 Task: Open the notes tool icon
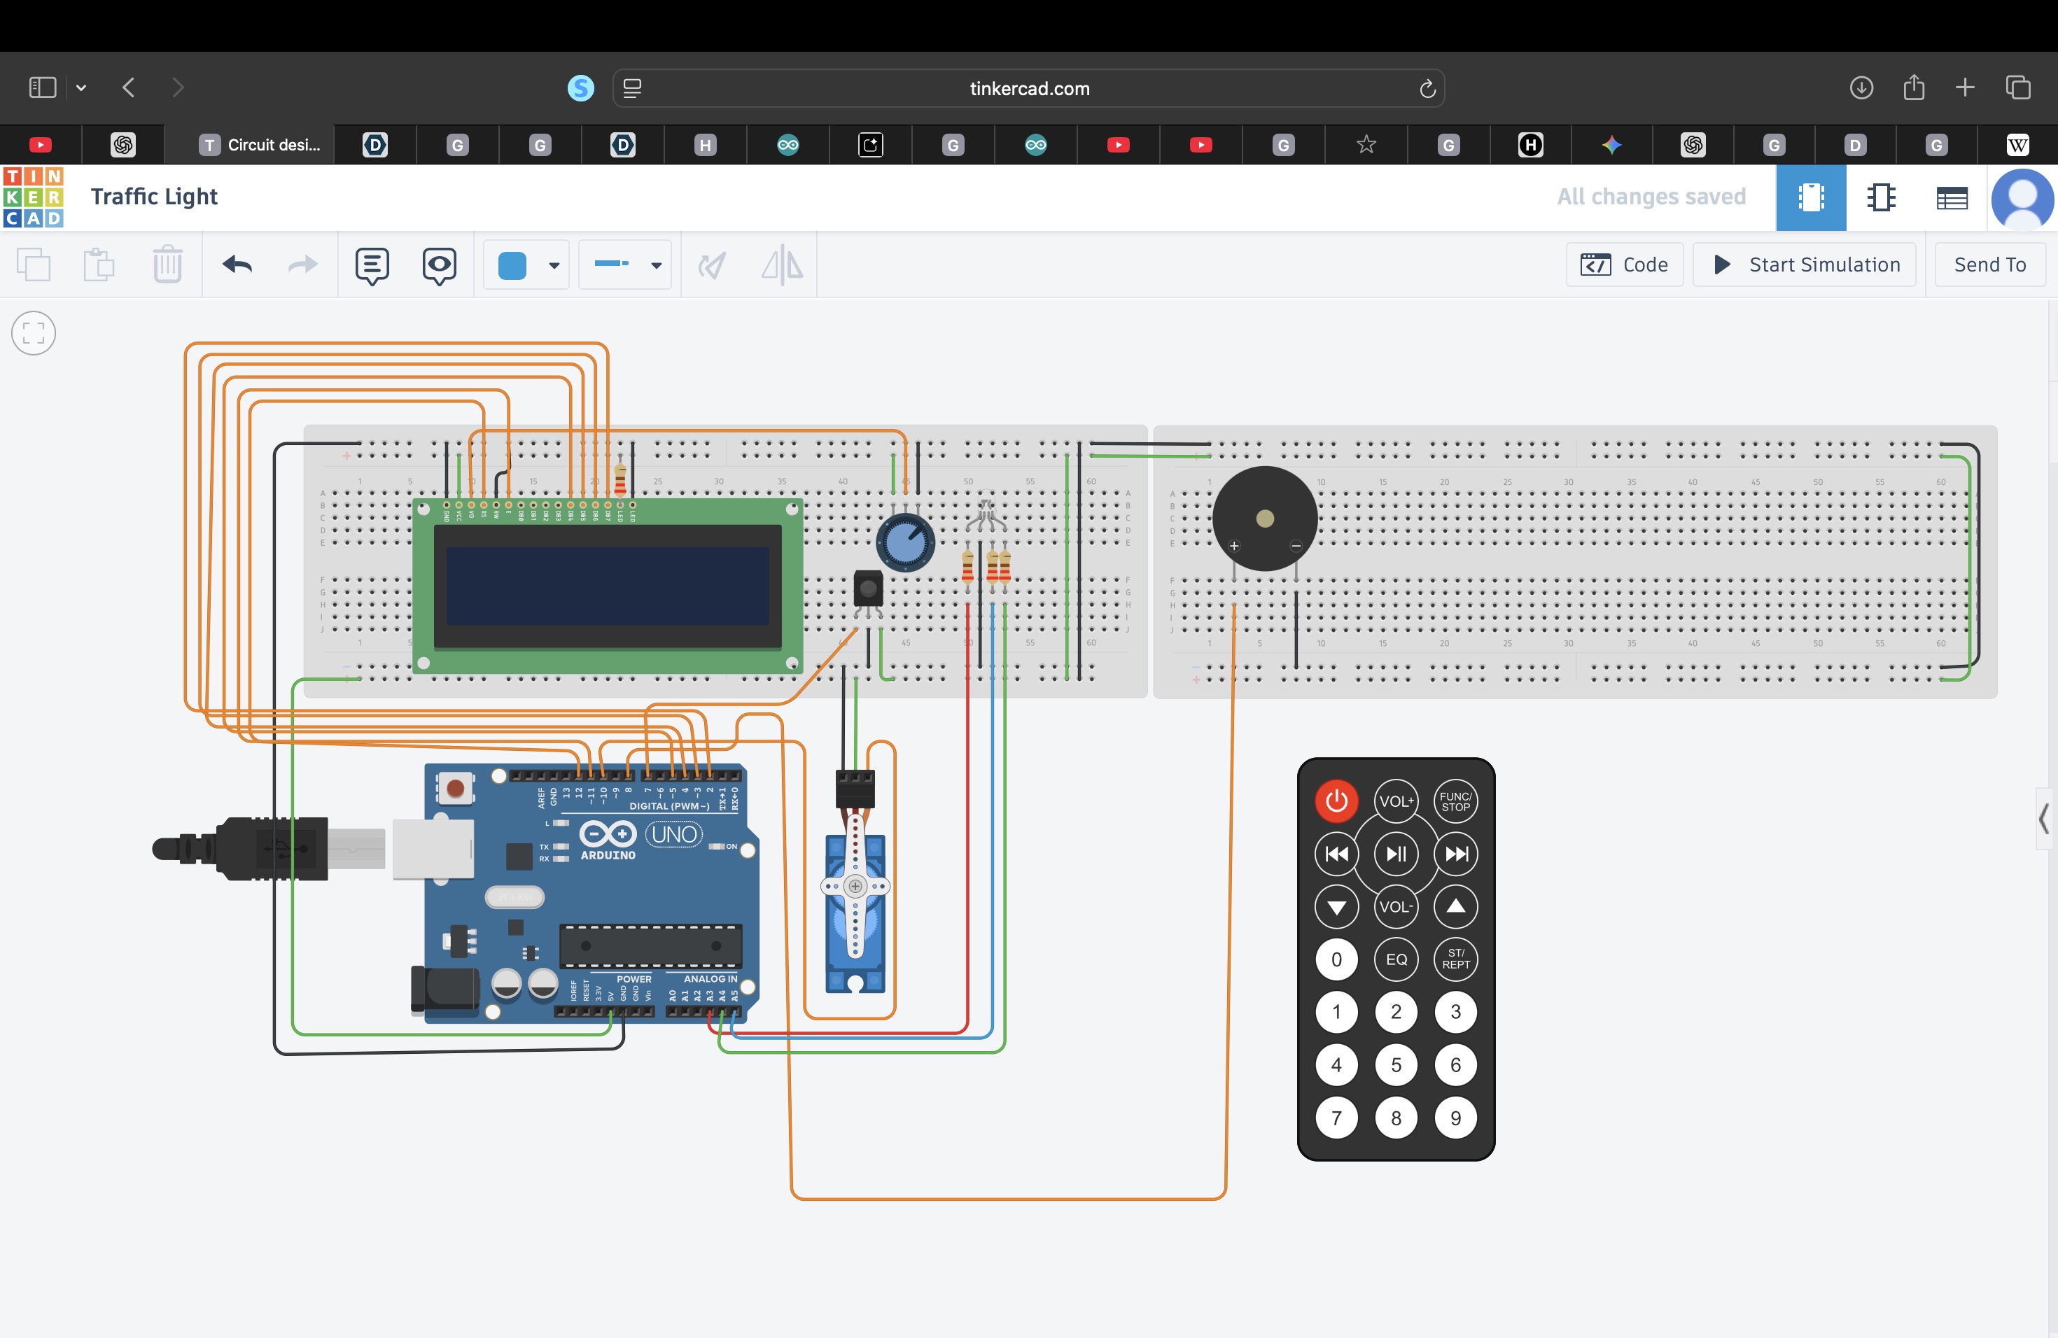click(x=372, y=265)
